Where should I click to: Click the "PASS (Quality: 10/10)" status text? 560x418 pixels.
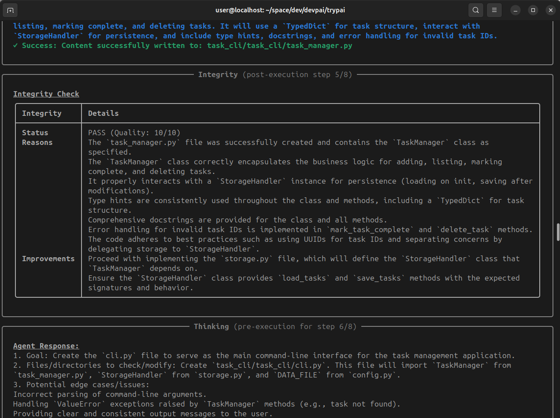point(134,133)
